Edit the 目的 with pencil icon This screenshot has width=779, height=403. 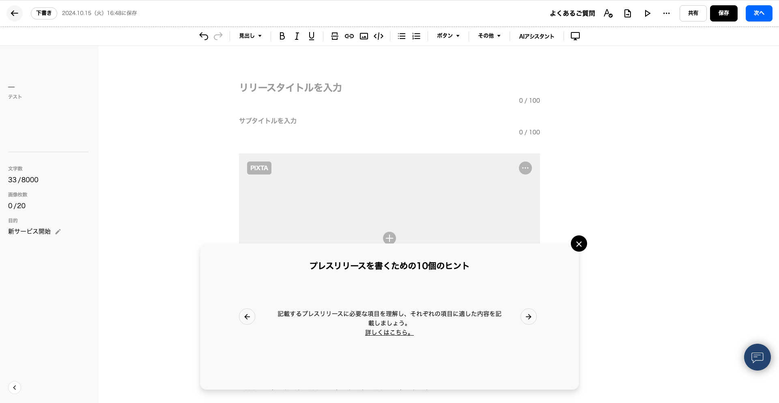pos(58,232)
